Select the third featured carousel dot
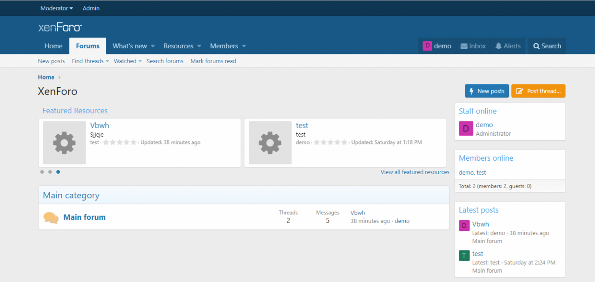Viewport: 595px width, 282px height. [x=58, y=172]
